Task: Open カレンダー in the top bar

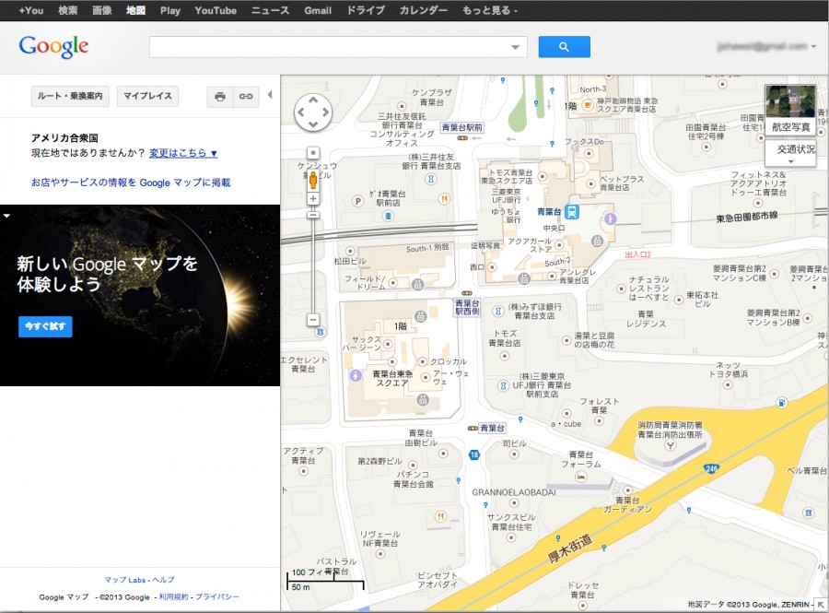Action: (x=424, y=10)
